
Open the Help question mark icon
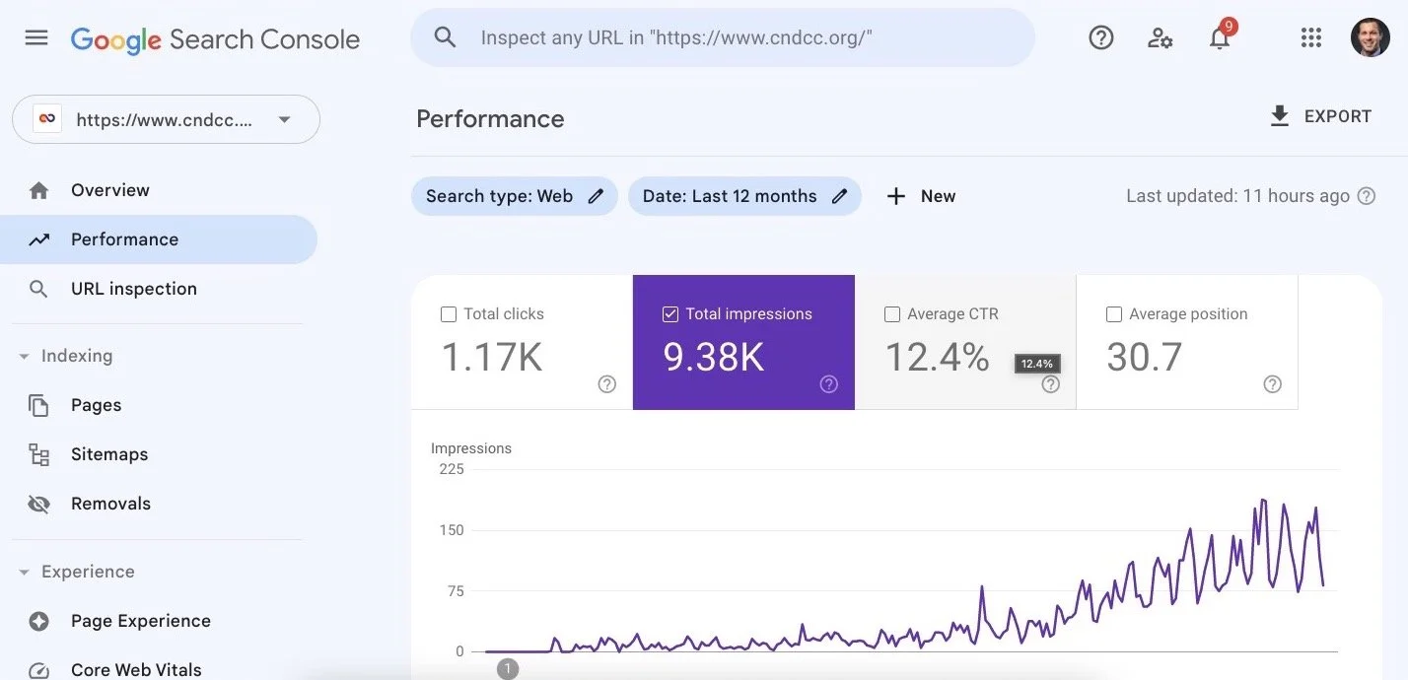point(1100,38)
